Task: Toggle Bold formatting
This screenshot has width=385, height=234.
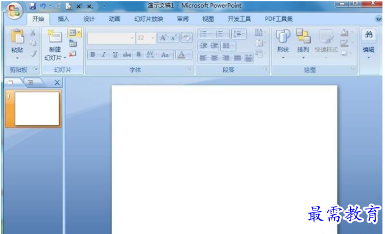Action: [93, 55]
